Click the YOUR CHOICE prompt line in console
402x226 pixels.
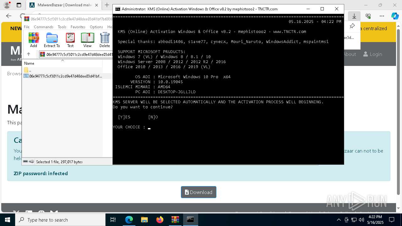pyautogui.click(x=132, y=127)
